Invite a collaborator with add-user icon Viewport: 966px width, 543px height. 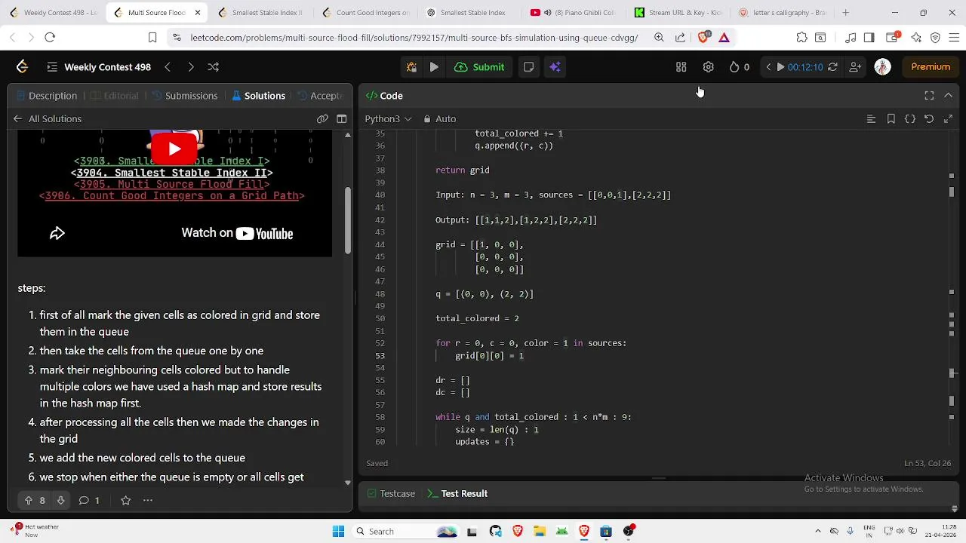coord(855,67)
